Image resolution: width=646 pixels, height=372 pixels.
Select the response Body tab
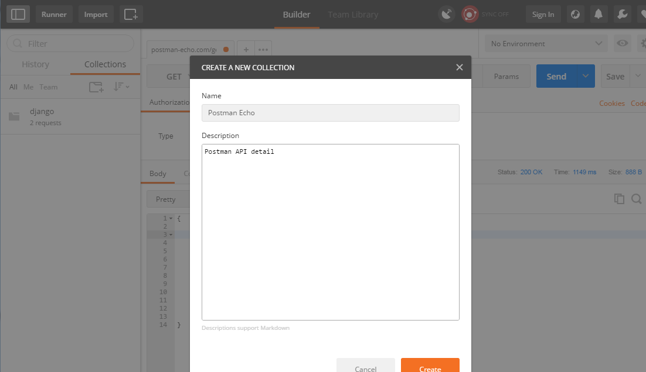158,174
